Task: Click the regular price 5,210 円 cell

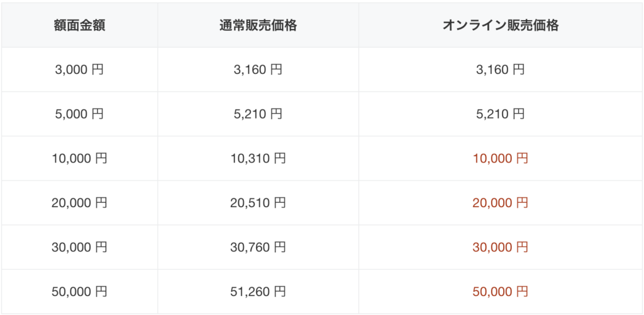Action: click(258, 114)
